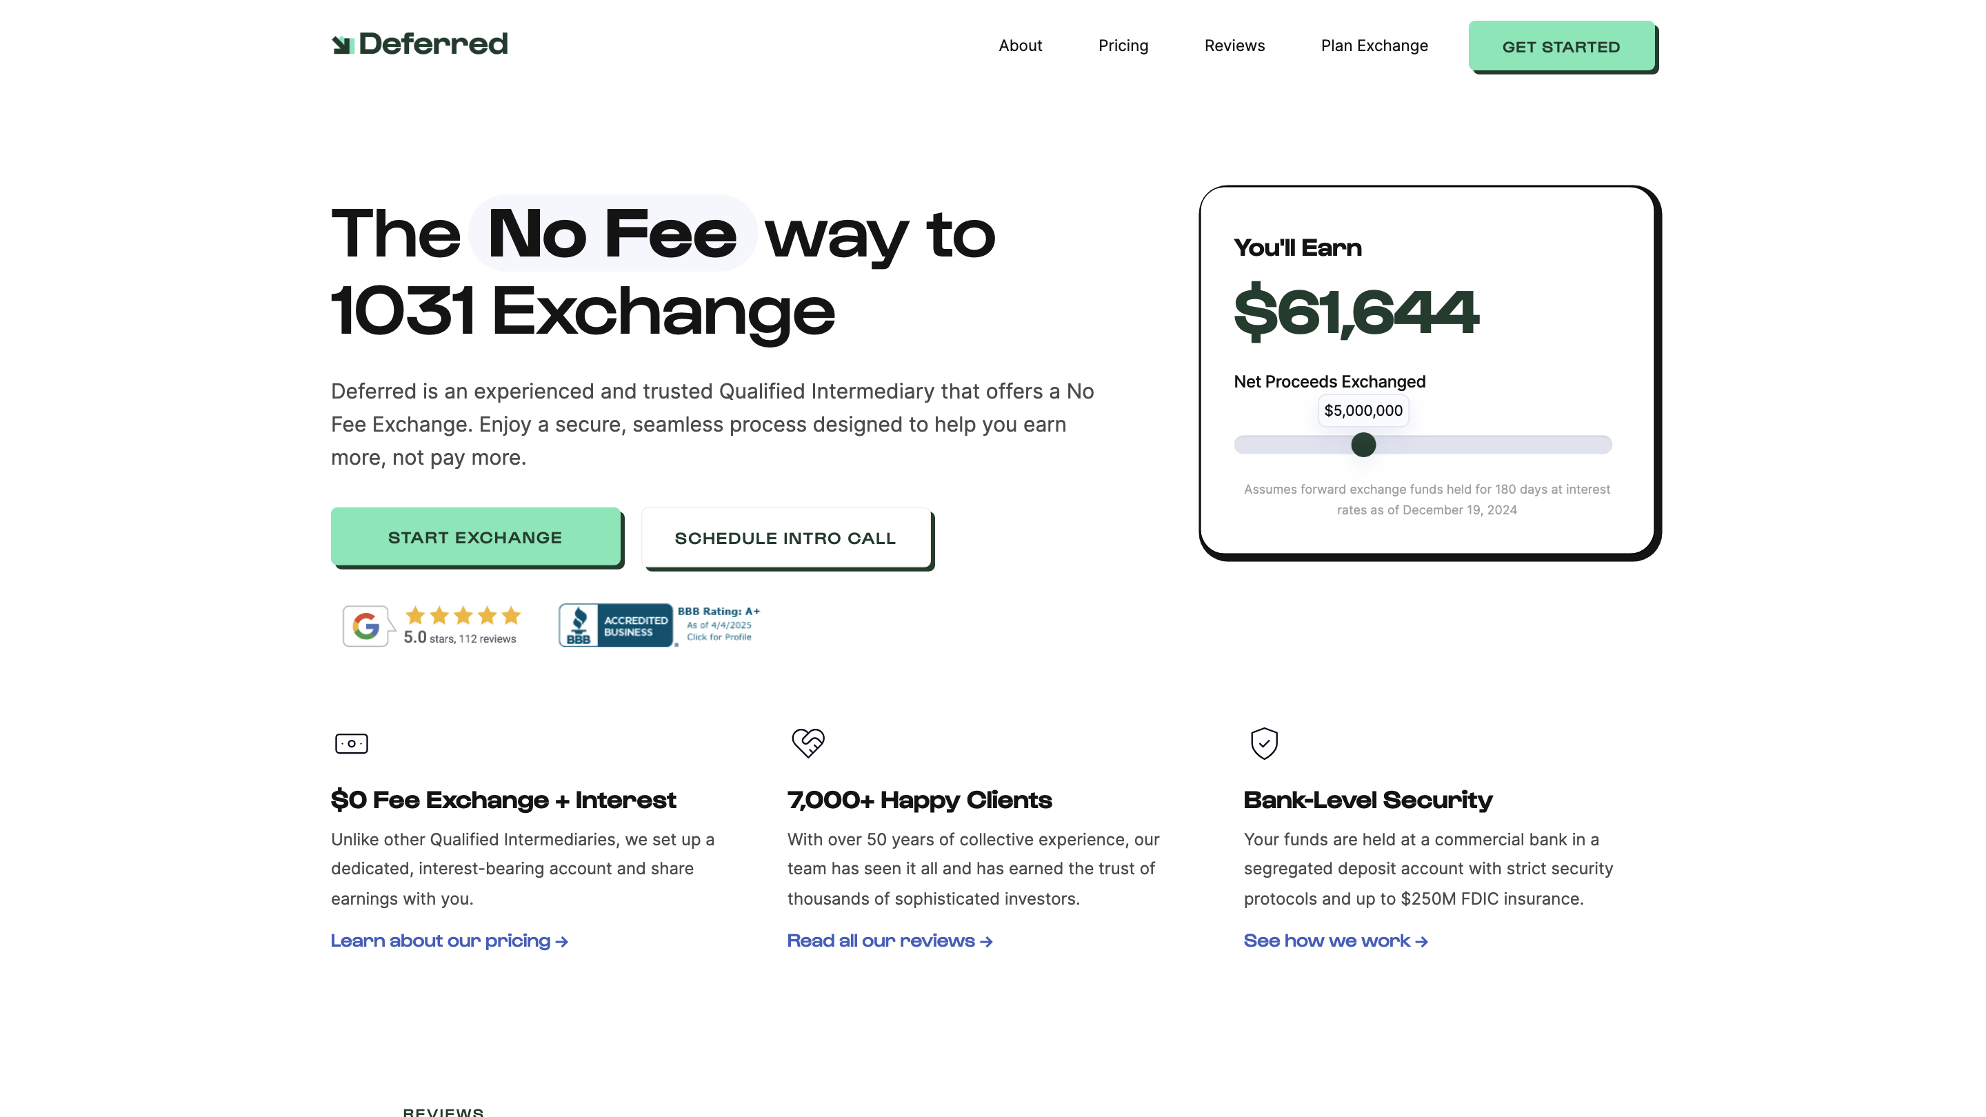This screenshot has height=1117, width=1986.
Task: Click the Net Proceeds Exchanged slider handle
Action: tap(1363, 445)
